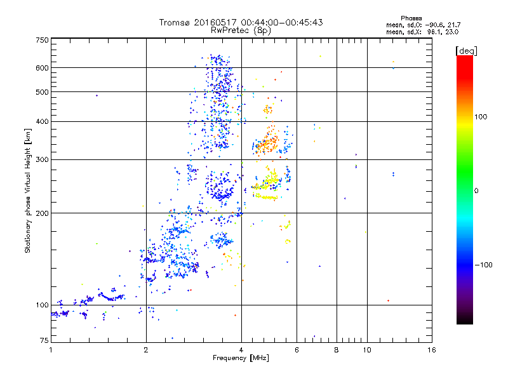This screenshot has height=381, width=508.
Task: Click the y-axis tick label '200'
Action: (42, 213)
